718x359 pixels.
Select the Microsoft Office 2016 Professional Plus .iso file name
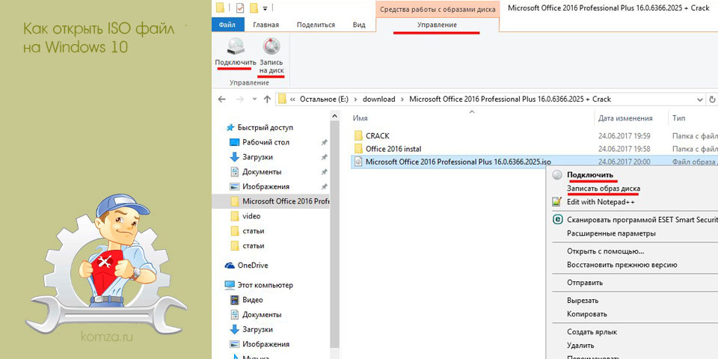pos(458,162)
